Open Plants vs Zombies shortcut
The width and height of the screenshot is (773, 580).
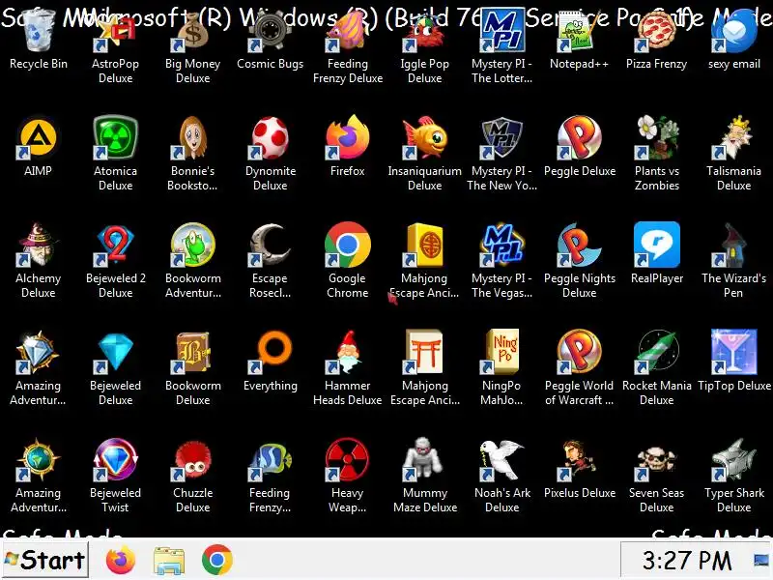[x=657, y=138]
